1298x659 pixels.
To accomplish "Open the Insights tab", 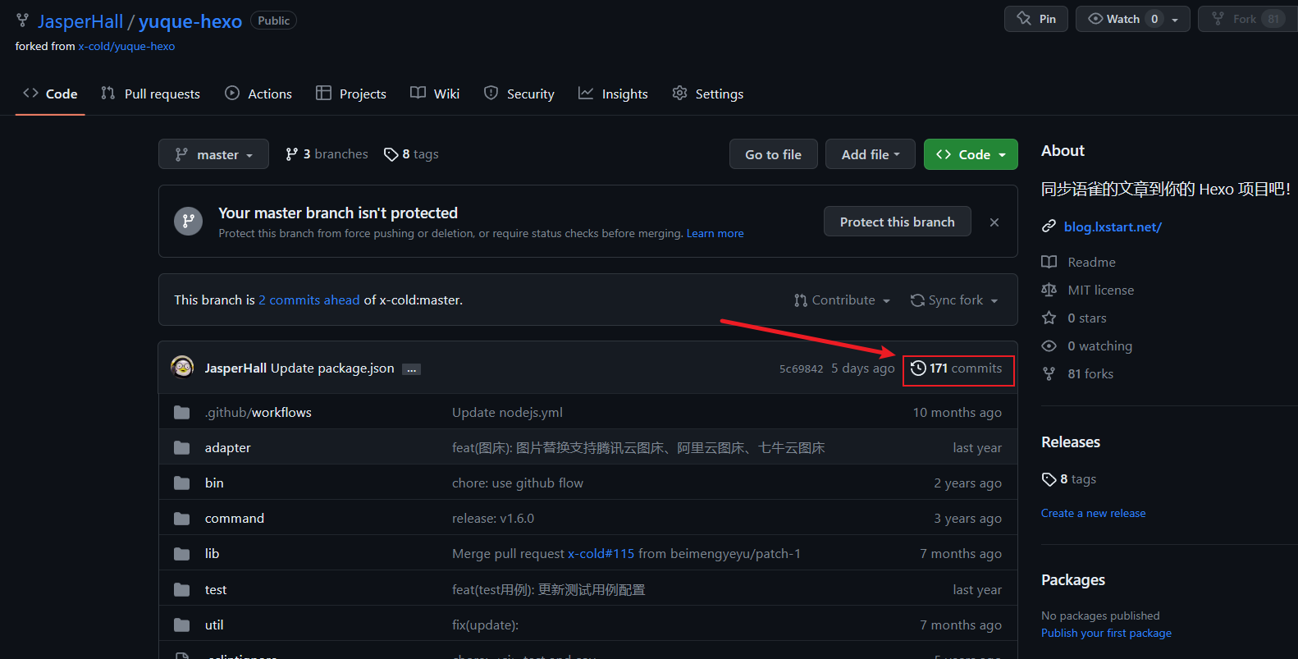I will [614, 94].
